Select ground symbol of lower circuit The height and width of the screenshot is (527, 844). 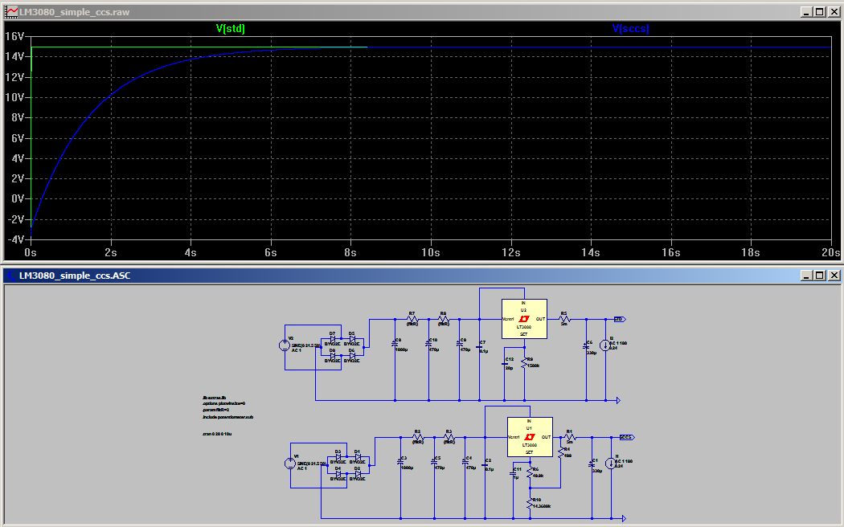click(x=624, y=519)
